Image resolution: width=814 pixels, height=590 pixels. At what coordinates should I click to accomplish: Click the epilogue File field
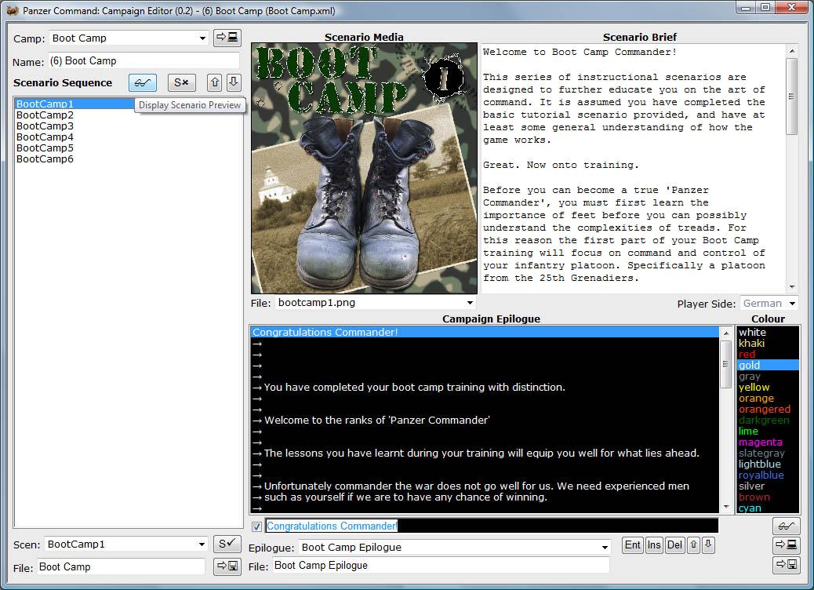pos(440,565)
